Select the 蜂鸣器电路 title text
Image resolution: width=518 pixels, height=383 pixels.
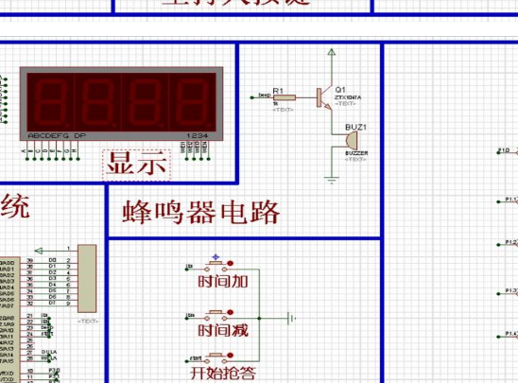pos(200,212)
